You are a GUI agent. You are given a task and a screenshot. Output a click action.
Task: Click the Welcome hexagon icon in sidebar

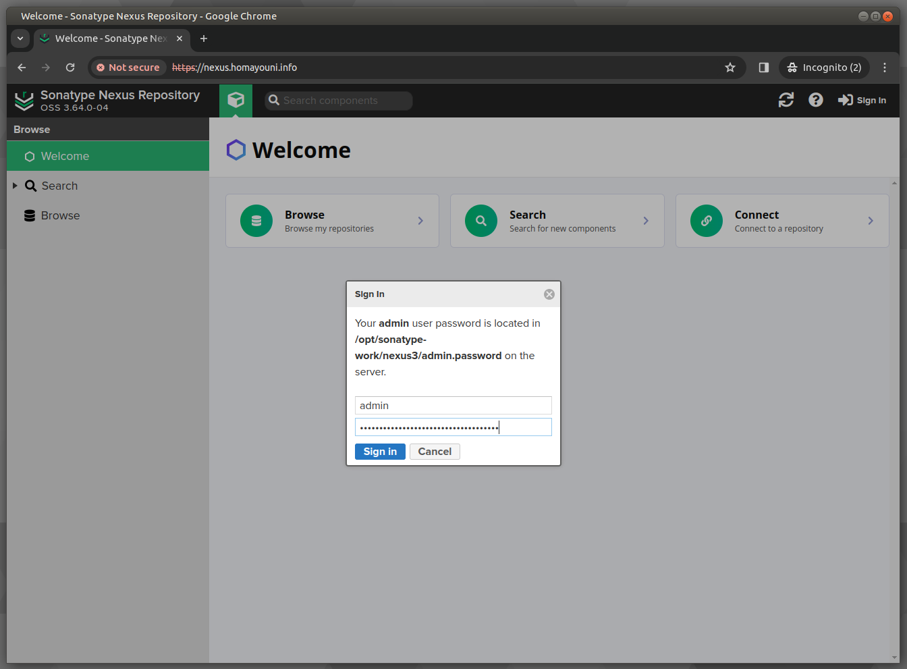tap(29, 157)
